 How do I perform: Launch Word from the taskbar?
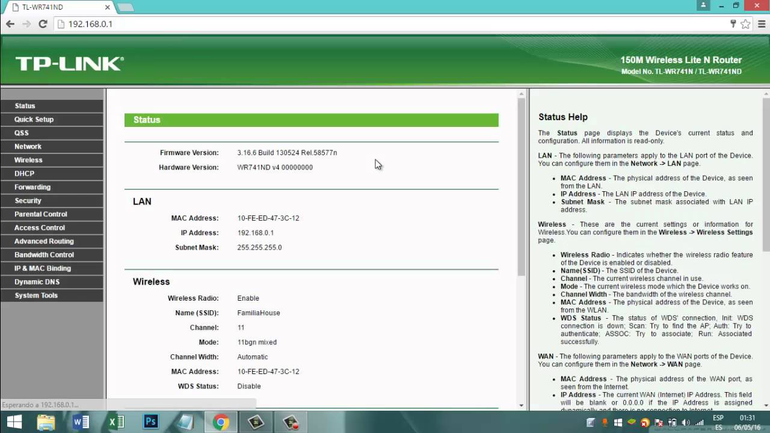81,422
